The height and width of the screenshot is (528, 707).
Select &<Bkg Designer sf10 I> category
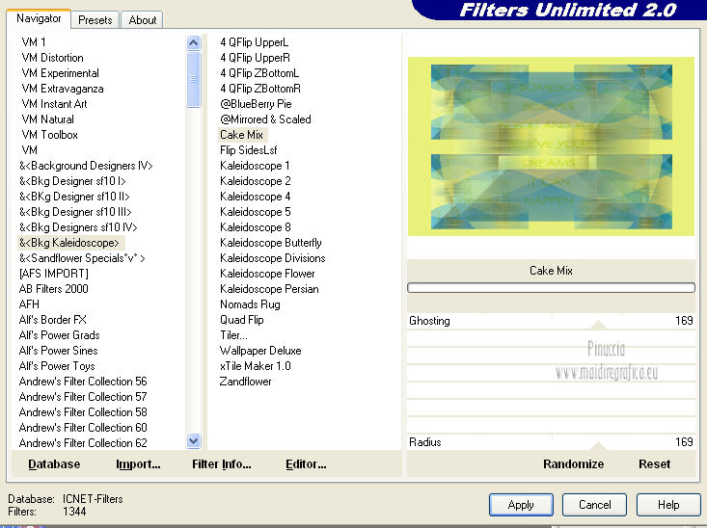pyautogui.click(x=72, y=181)
